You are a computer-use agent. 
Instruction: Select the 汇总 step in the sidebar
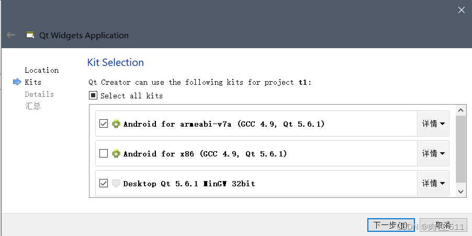tap(32, 106)
